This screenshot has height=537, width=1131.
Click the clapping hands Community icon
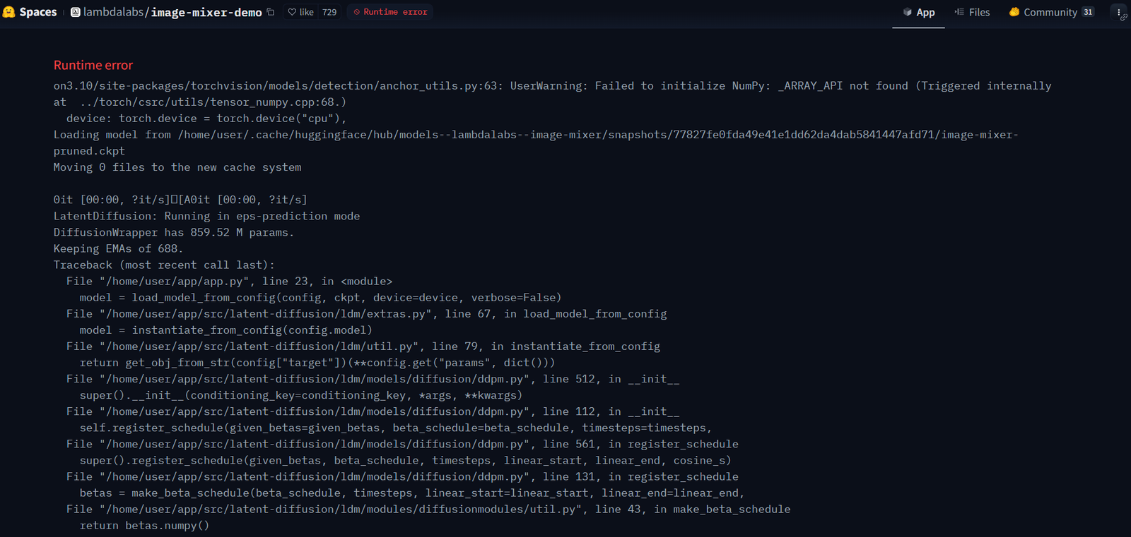point(1014,12)
